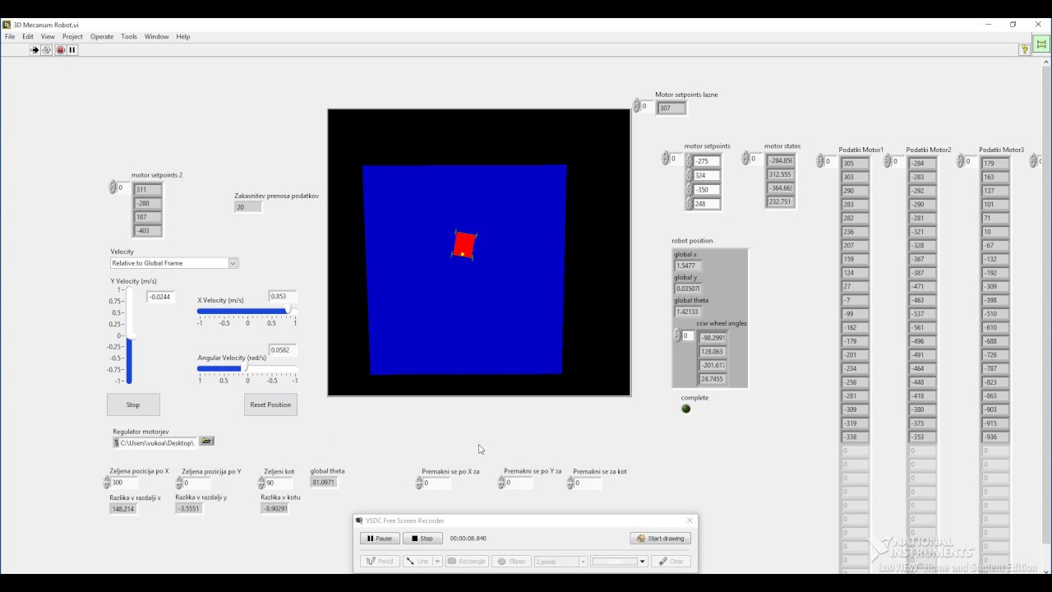This screenshot has width=1052, height=592.
Task: Open the Help menu
Action: [183, 37]
